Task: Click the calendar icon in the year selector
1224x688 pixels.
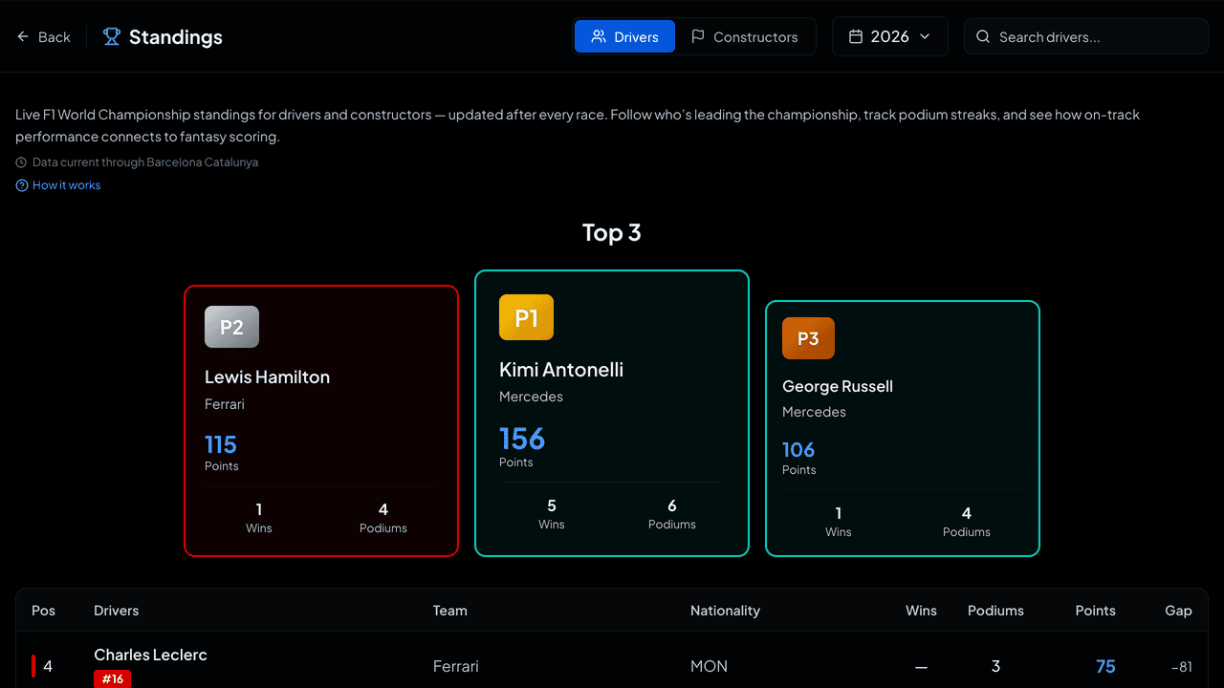Action: (856, 36)
